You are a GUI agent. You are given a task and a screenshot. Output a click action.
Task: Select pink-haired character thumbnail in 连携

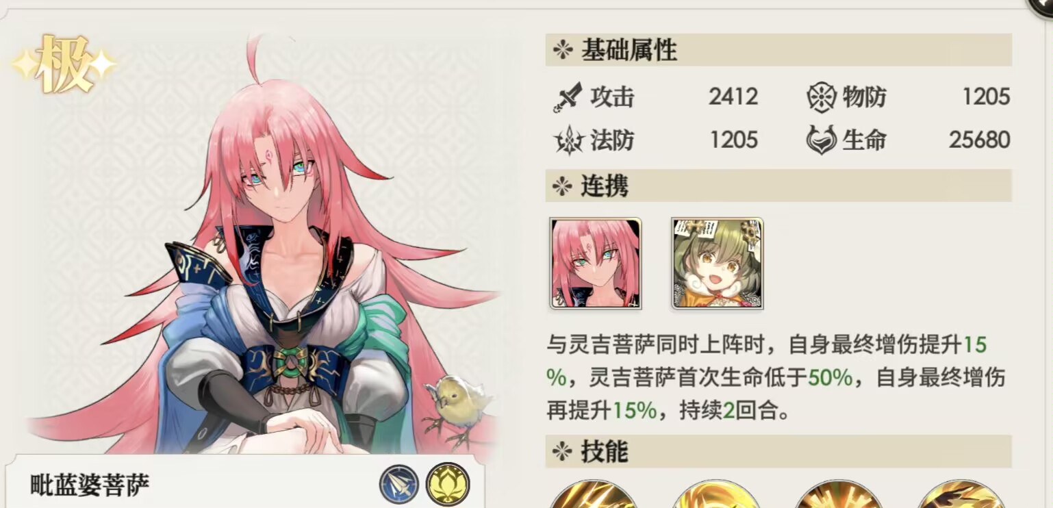[x=596, y=264]
